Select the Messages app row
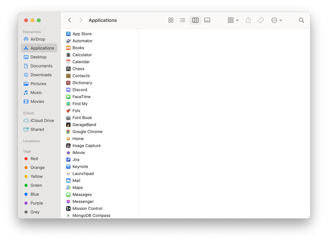 [x=100, y=195]
